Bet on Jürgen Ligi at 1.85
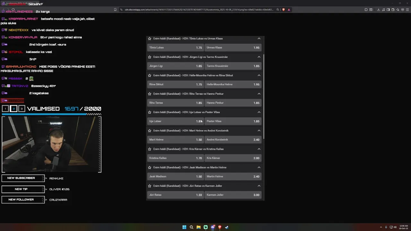This screenshot has width=411, height=231. tap(175, 66)
